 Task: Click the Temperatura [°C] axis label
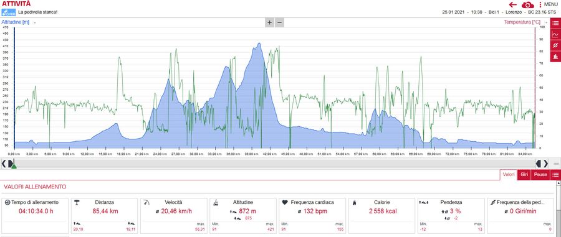click(522, 22)
